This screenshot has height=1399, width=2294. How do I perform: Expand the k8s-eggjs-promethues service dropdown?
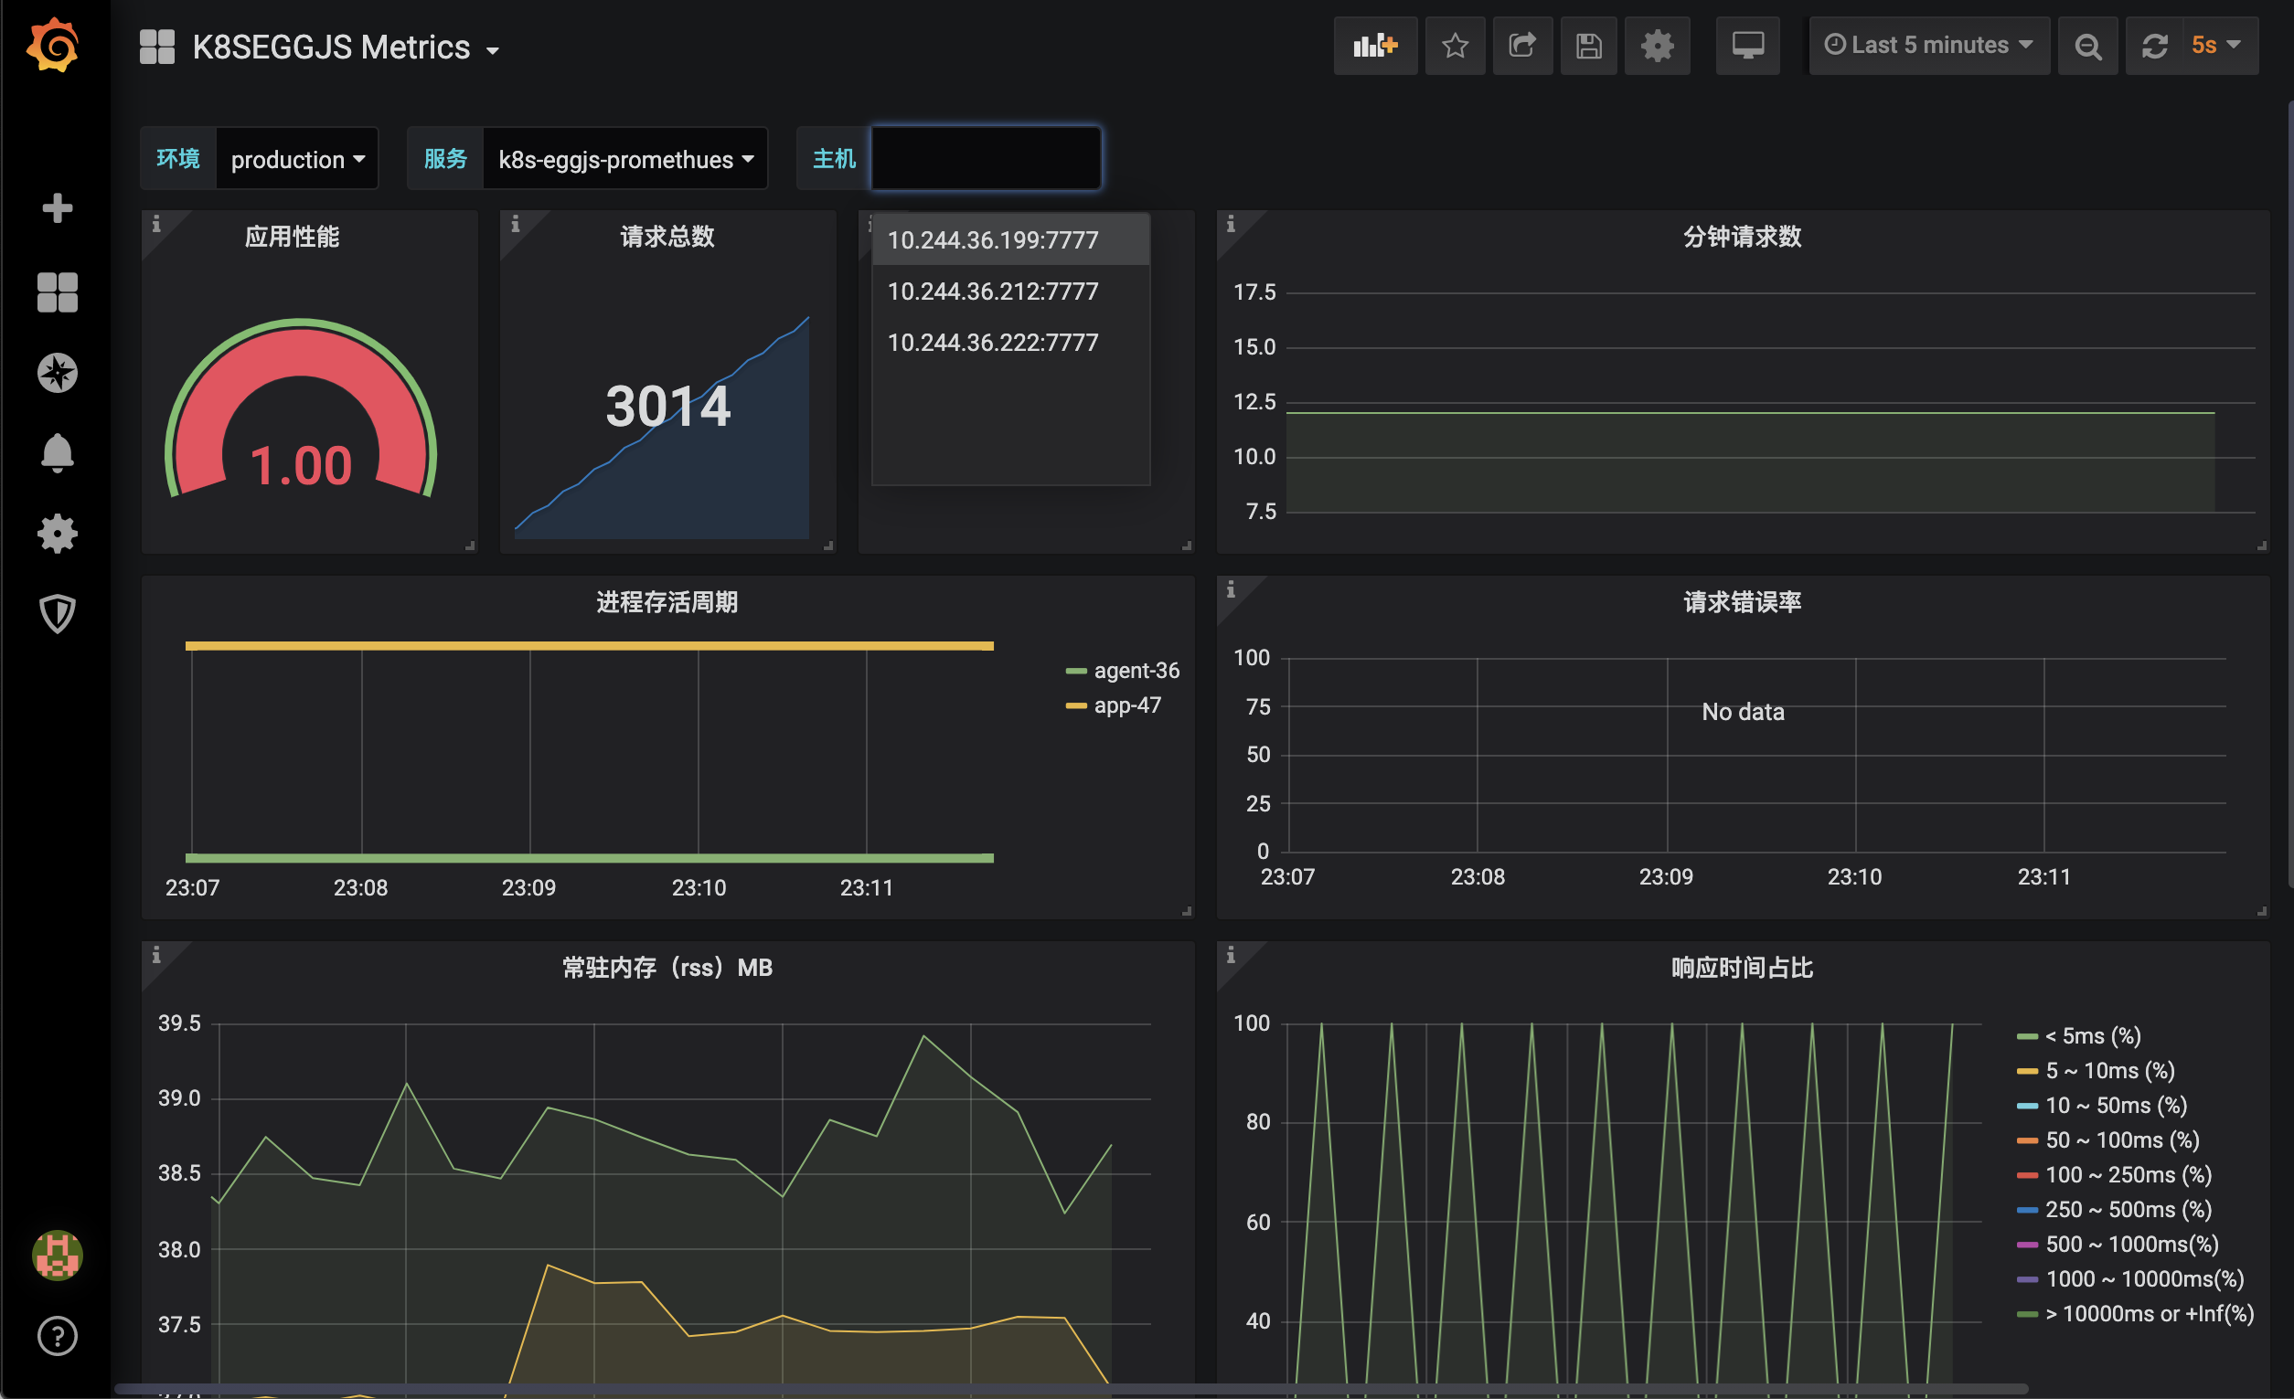[624, 159]
